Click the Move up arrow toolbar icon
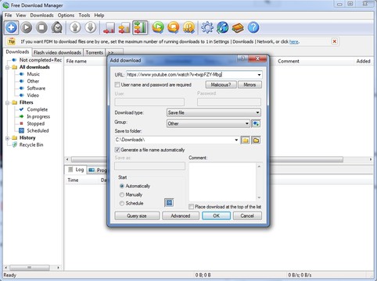 pyautogui.click(x=75, y=27)
